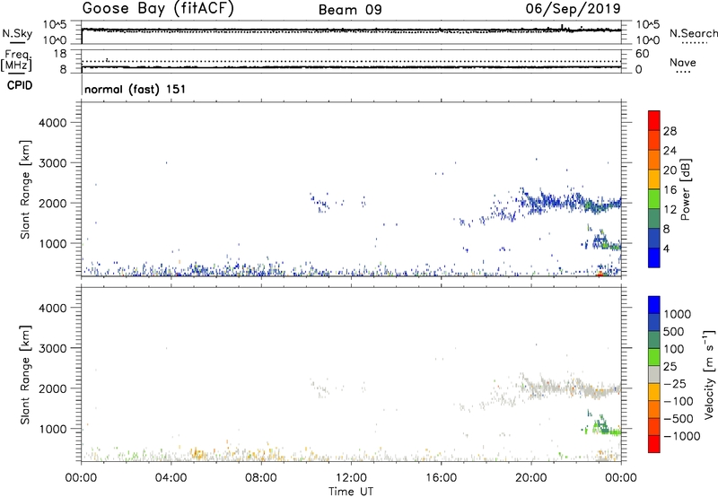Screen dimensions: 718x497
Task: Click the dark green 8–12 dB Power segment
Action: pos(654,218)
